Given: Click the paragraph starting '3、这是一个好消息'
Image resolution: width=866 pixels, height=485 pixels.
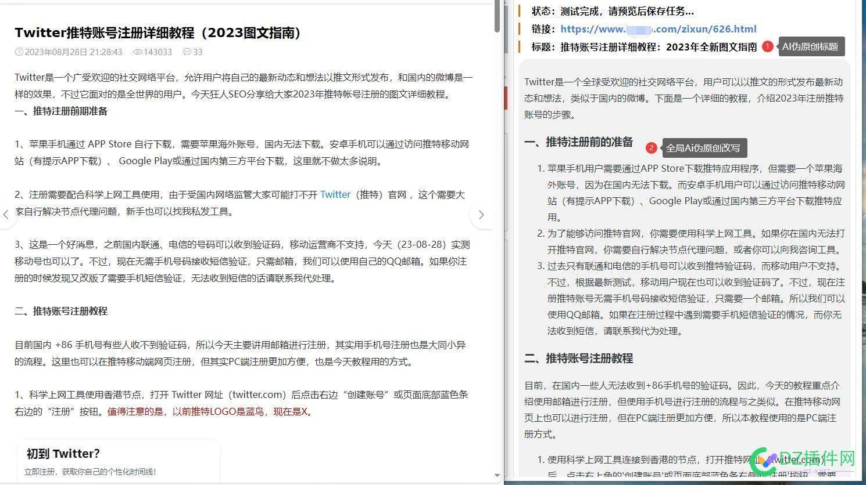Looking at the screenshot, I should coord(242,262).
